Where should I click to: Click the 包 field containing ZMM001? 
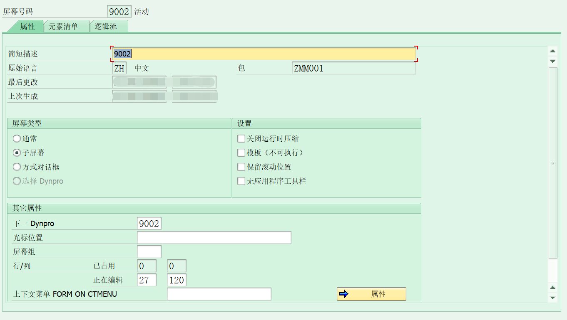click(354, 68)
